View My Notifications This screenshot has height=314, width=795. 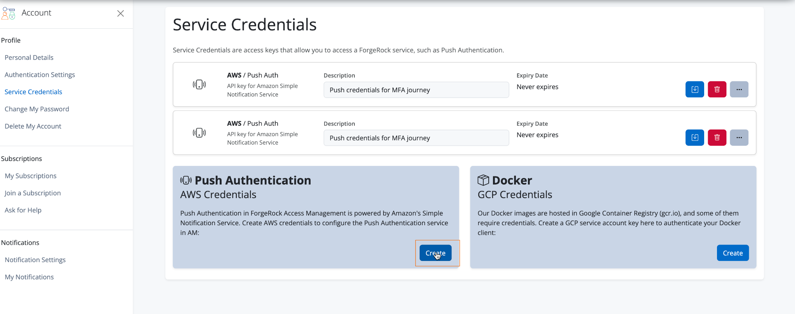(x=29, y=277)
